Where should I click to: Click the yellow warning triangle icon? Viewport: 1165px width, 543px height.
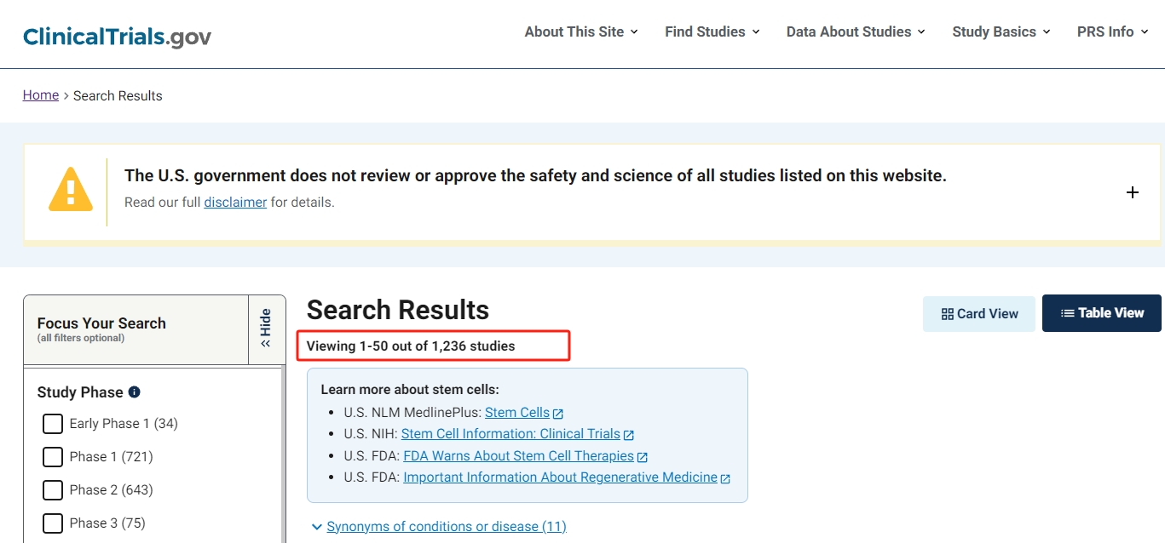point(71,189)
